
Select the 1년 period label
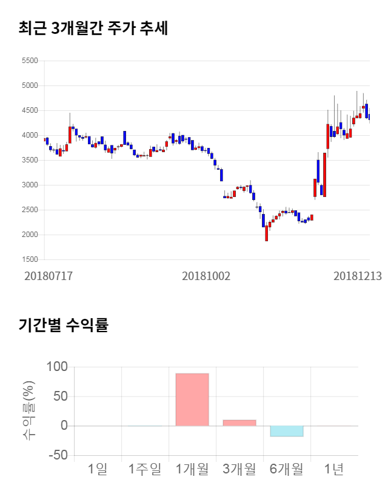click(x=334, y=469)
